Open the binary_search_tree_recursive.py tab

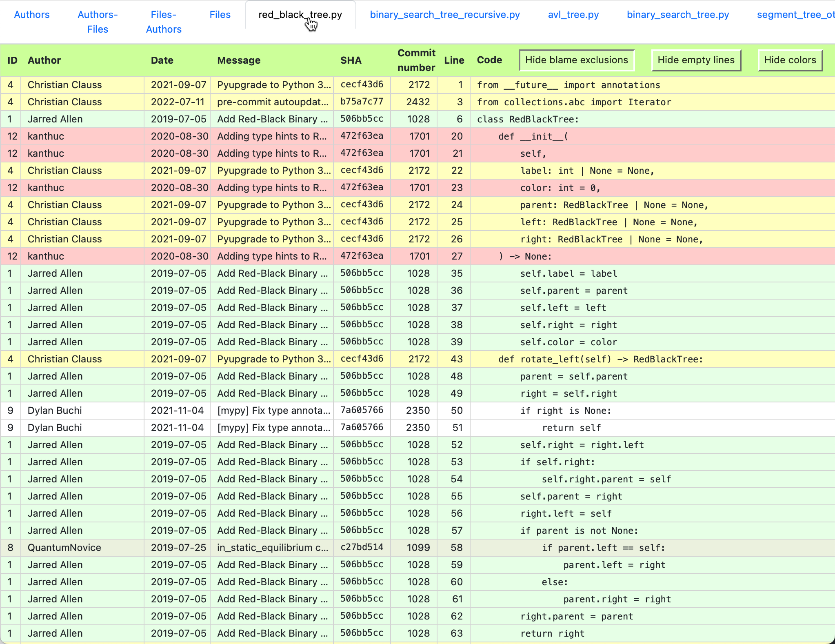click(445, 15)
